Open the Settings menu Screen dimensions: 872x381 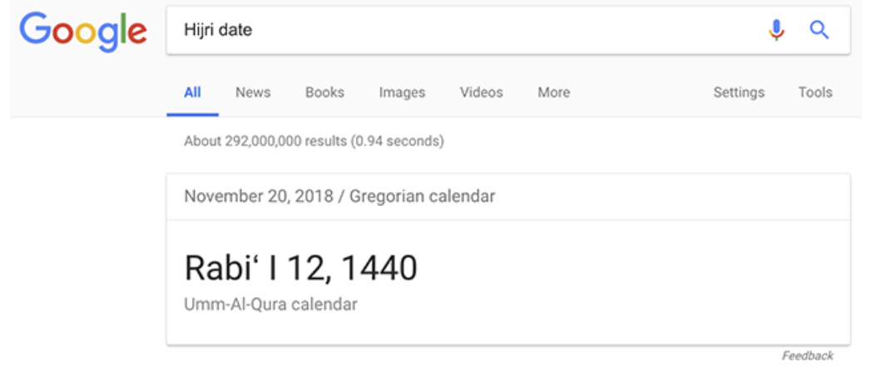[x=739, y=92]
